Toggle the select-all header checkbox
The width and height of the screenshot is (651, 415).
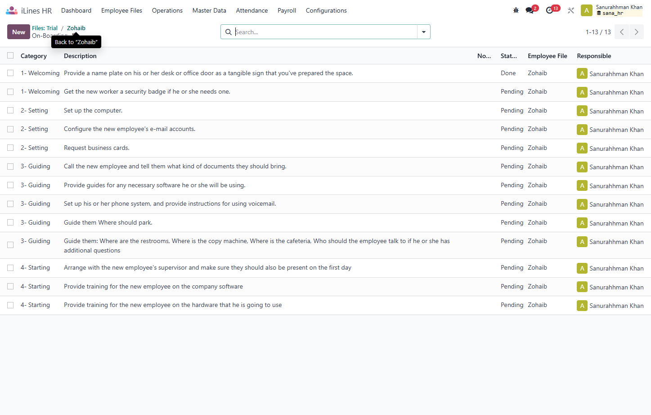[10, 55]
